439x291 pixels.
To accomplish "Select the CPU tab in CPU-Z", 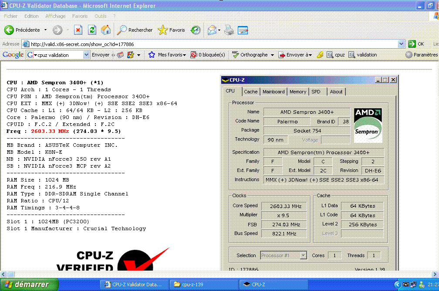I will coord(230,91).
